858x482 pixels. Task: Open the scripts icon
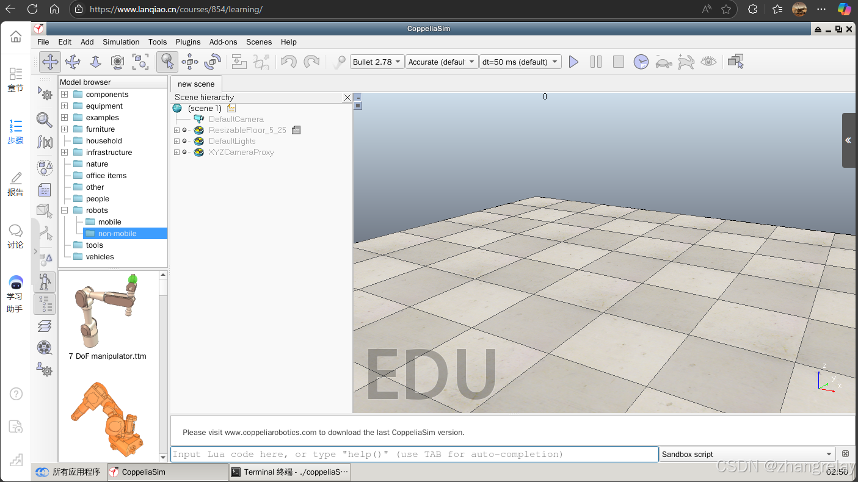pyautogui.click(x=45, y=190)
